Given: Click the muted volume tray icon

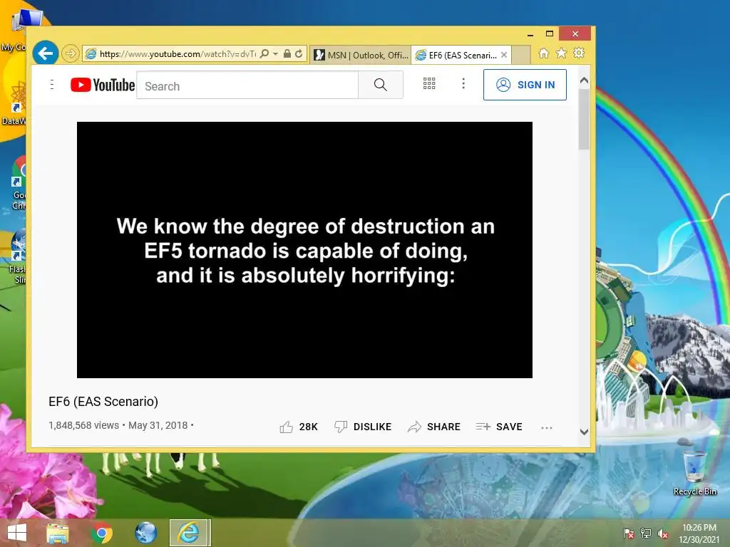Looking at the screenshot, I should (663, 533).
